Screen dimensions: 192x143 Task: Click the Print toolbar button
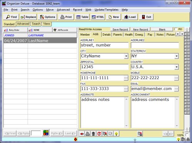point(66,17)
